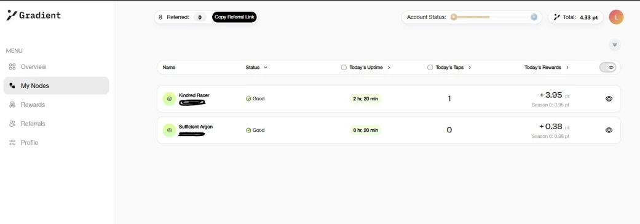Click the Kindred Racer Good status
Viewport: 640px width, 224px height.
tap(255, 98)
